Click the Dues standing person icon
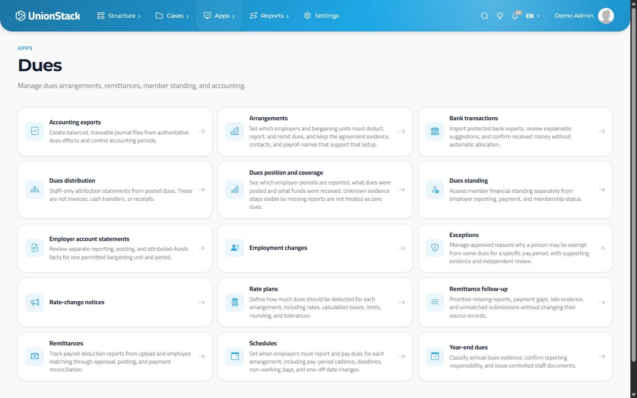The image size is (637, 398). click(x=435, y=190)
